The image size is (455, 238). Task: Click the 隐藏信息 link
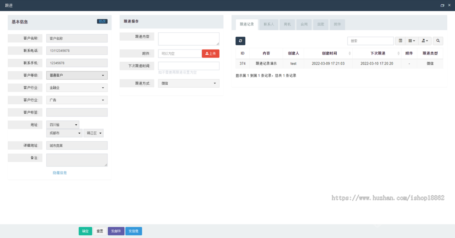tap(60, 173)
